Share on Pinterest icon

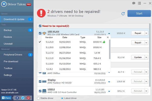[x=28, y=98]
